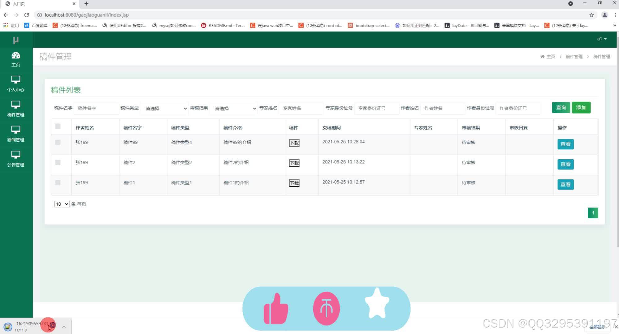The width and height of the screenshot is (619, 334).
Task: Click the browser forward arrow
Action: (16, 15)
